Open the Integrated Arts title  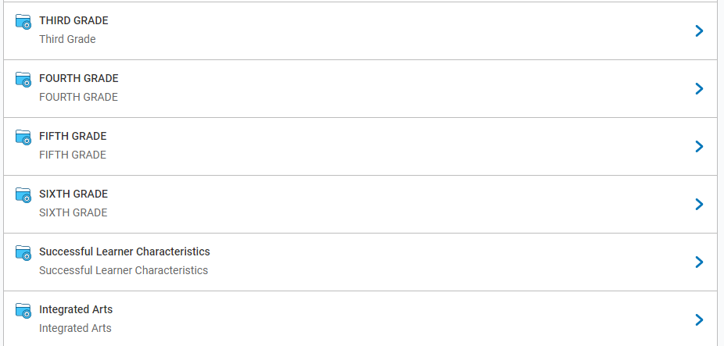76,309
